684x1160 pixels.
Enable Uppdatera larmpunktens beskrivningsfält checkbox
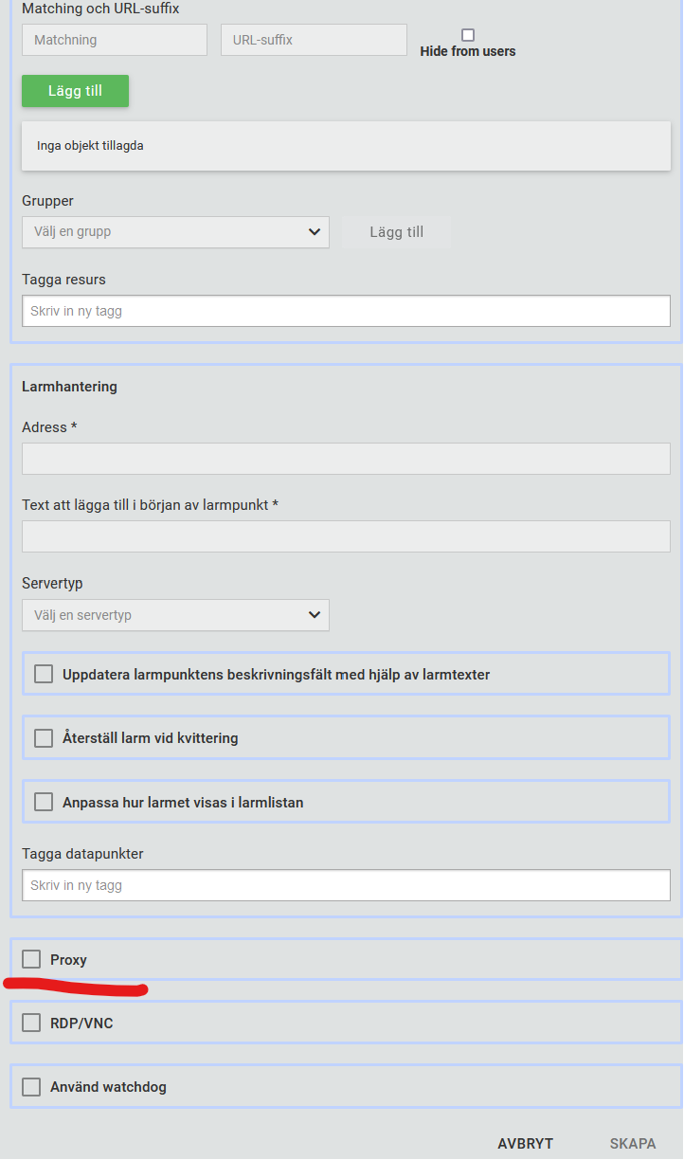coord(44,674)
